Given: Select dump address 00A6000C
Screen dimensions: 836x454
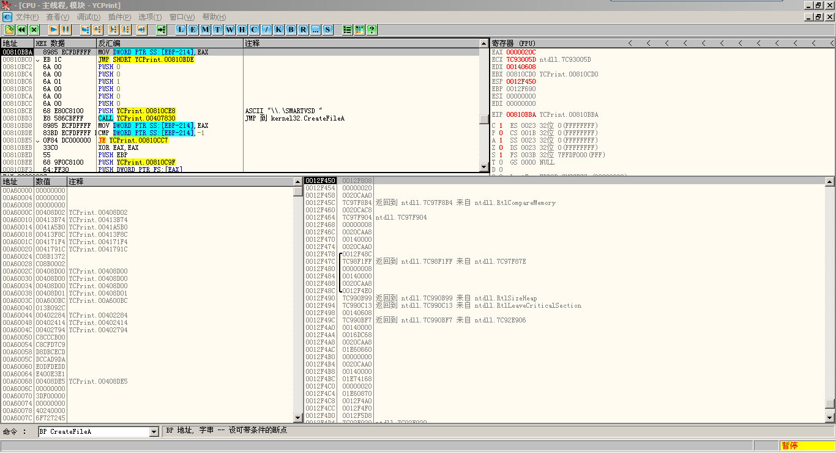Looking at the screenshot, I should pyautogui.click(x=17, y=212).
